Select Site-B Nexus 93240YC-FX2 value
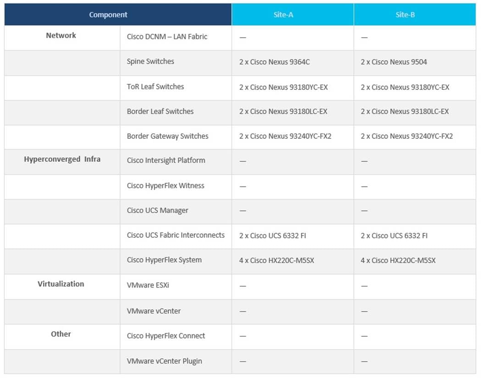The width and height of the screenshot is (482, 378). pyautogui.click(x=407, y=136)
